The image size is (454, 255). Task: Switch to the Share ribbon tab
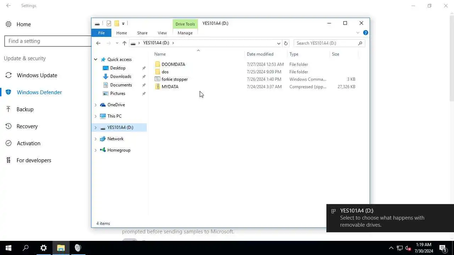click(x=142, y=33)
